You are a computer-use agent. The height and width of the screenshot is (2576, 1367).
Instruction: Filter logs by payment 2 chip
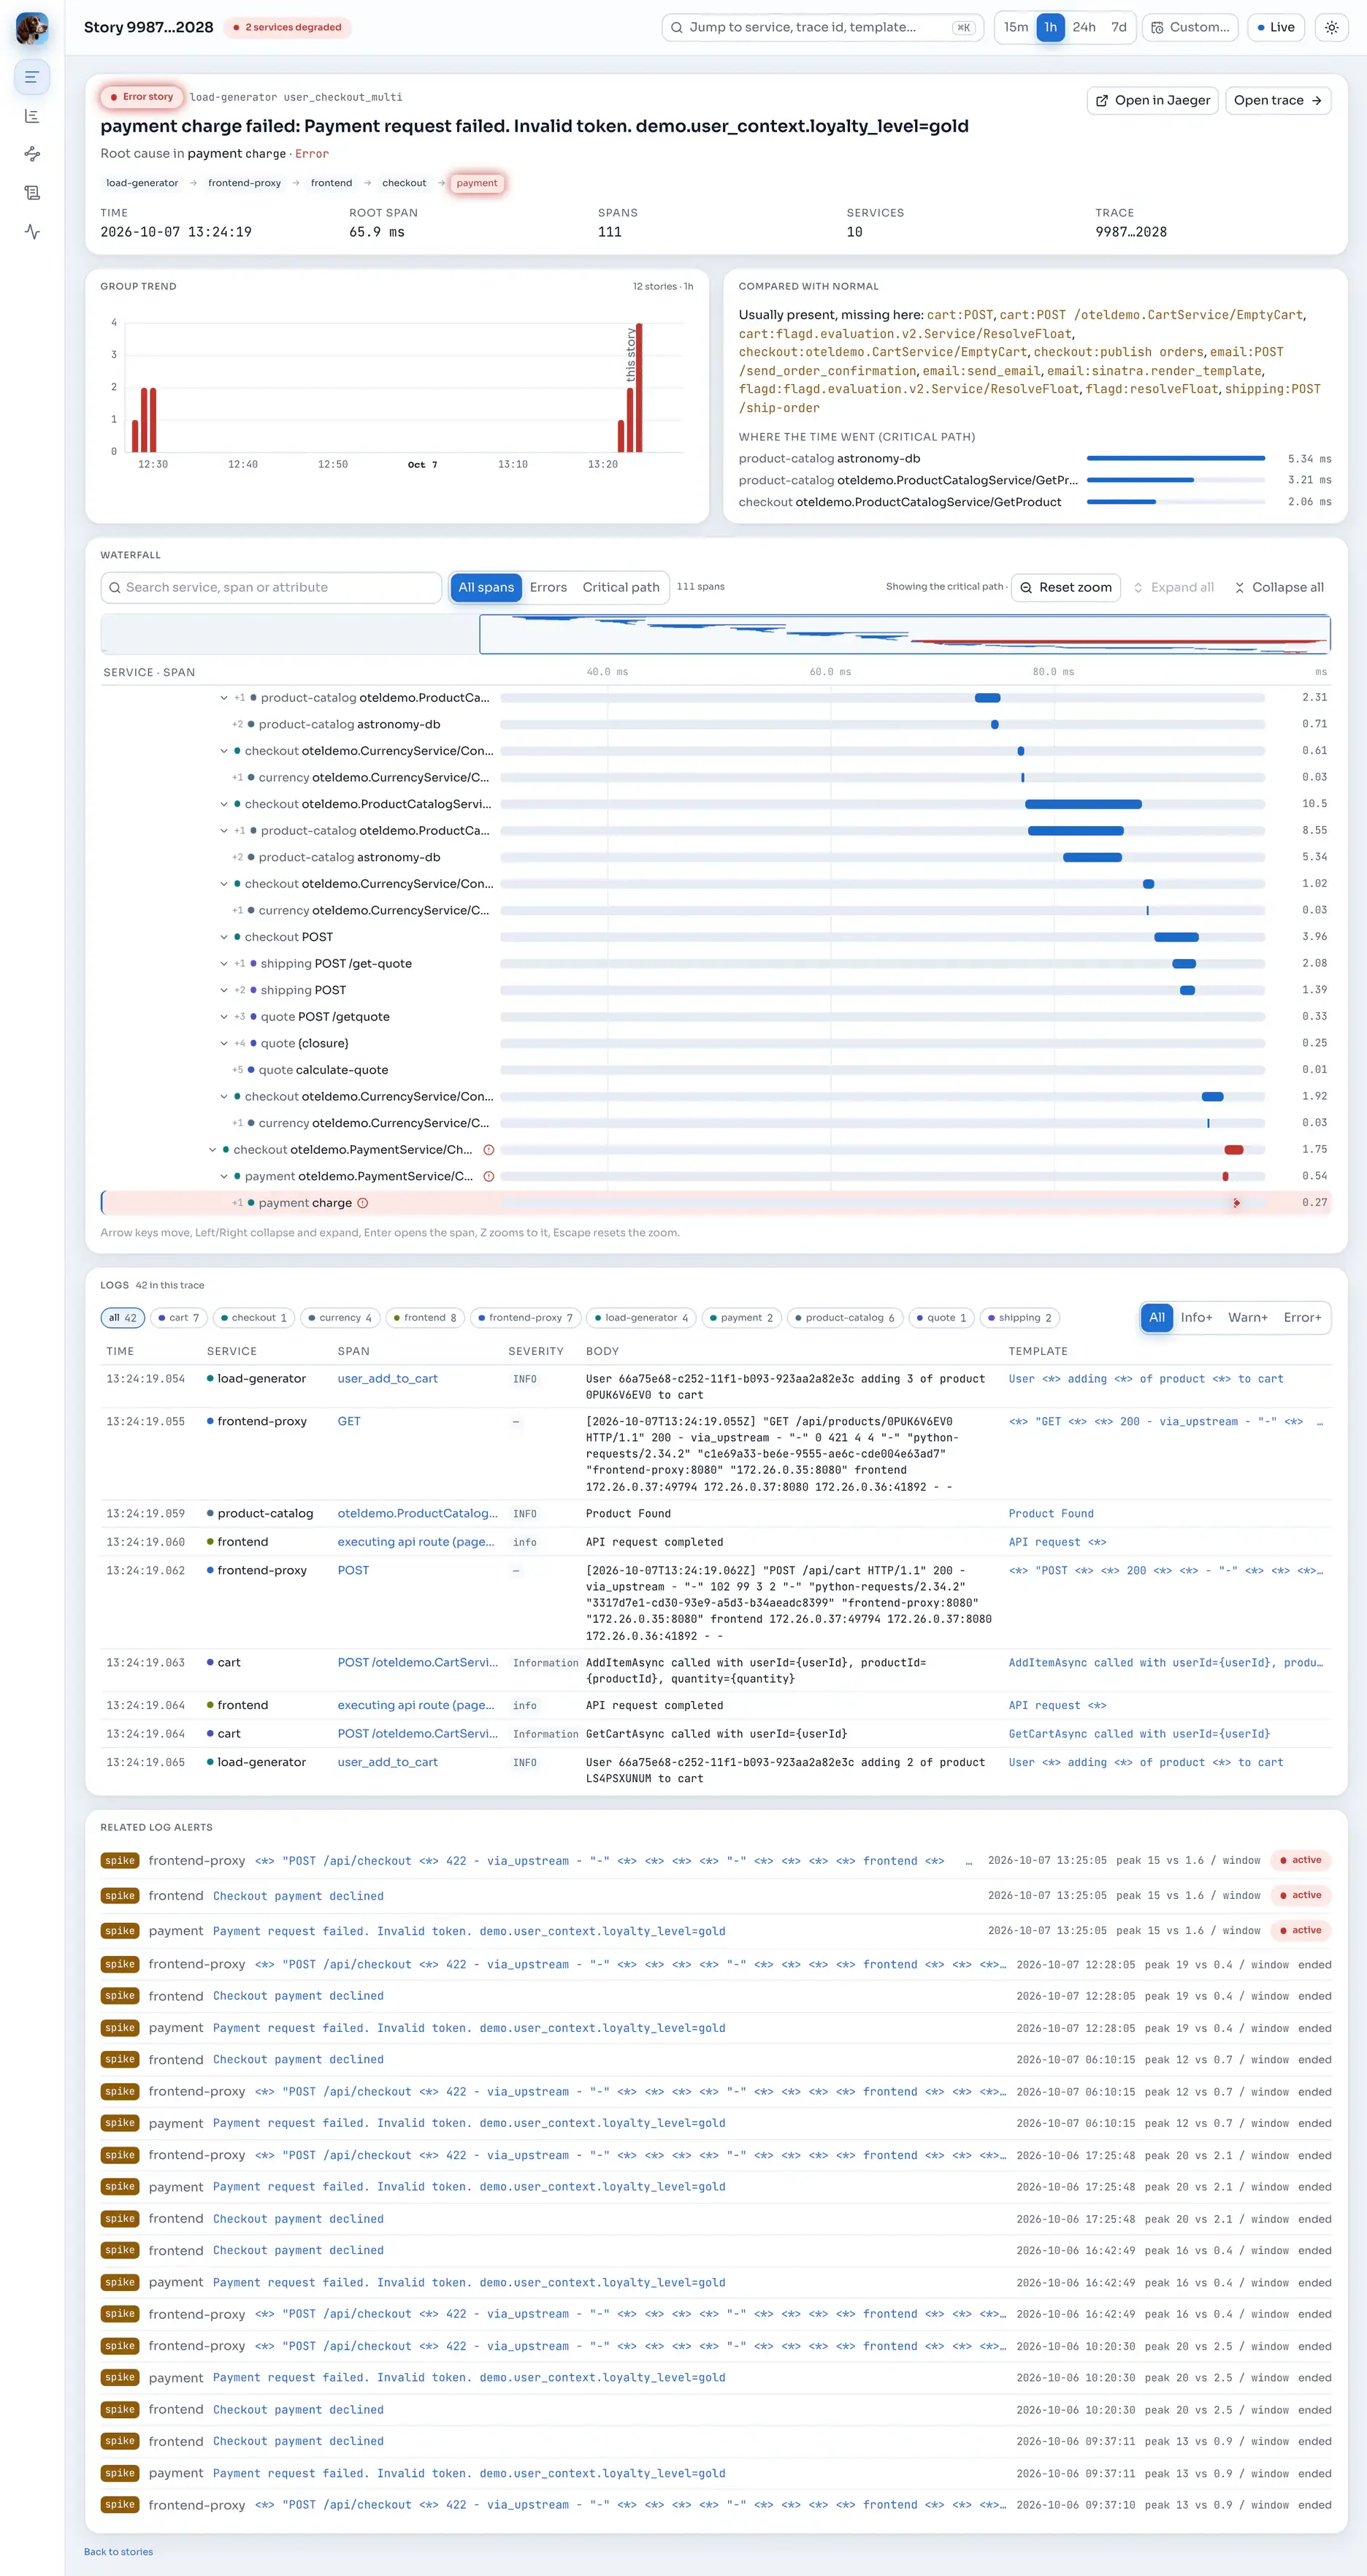coord(741,1318)
